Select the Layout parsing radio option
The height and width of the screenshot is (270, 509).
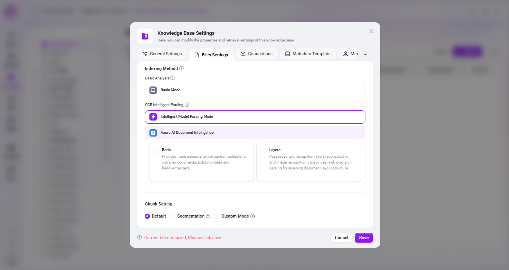coord(263,150)
